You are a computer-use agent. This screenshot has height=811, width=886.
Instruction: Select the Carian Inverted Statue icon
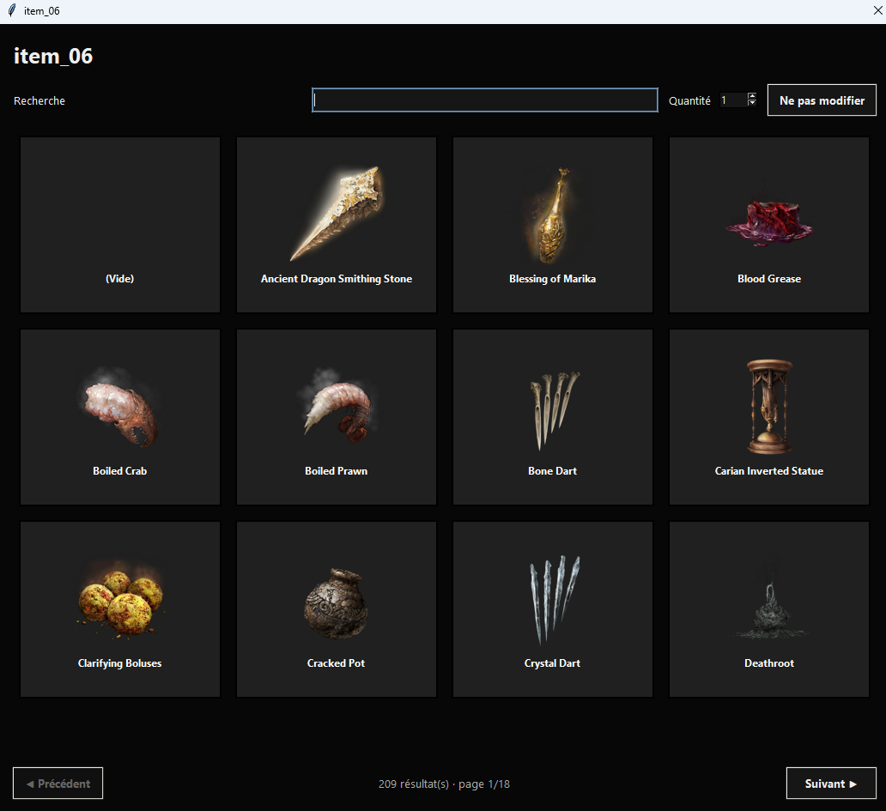point(769,406)
